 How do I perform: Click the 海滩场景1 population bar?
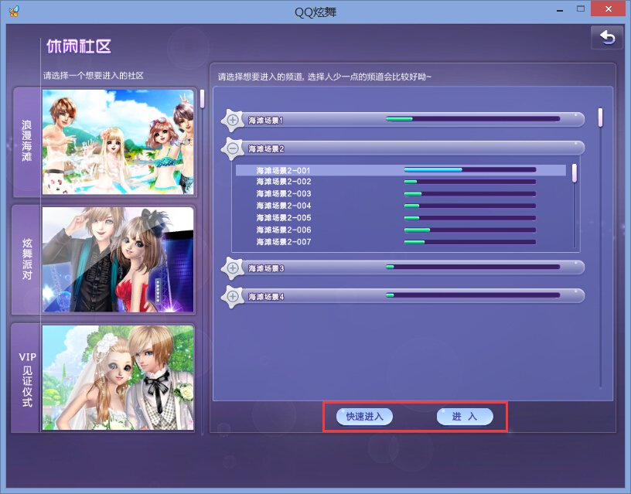click(472, 119)
